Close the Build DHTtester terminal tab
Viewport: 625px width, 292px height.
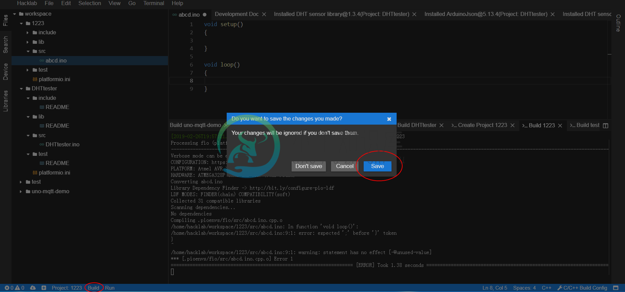click(441, 125)
